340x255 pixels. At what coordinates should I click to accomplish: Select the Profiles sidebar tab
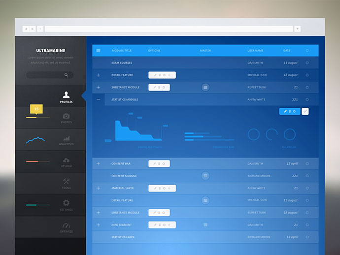point(66,97)
